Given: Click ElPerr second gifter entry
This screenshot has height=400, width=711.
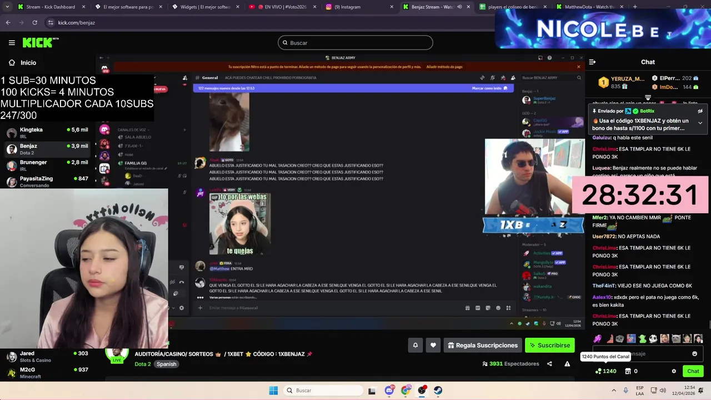Looking at the screenshot, I should pyautogui.click(x=675, y=78).
